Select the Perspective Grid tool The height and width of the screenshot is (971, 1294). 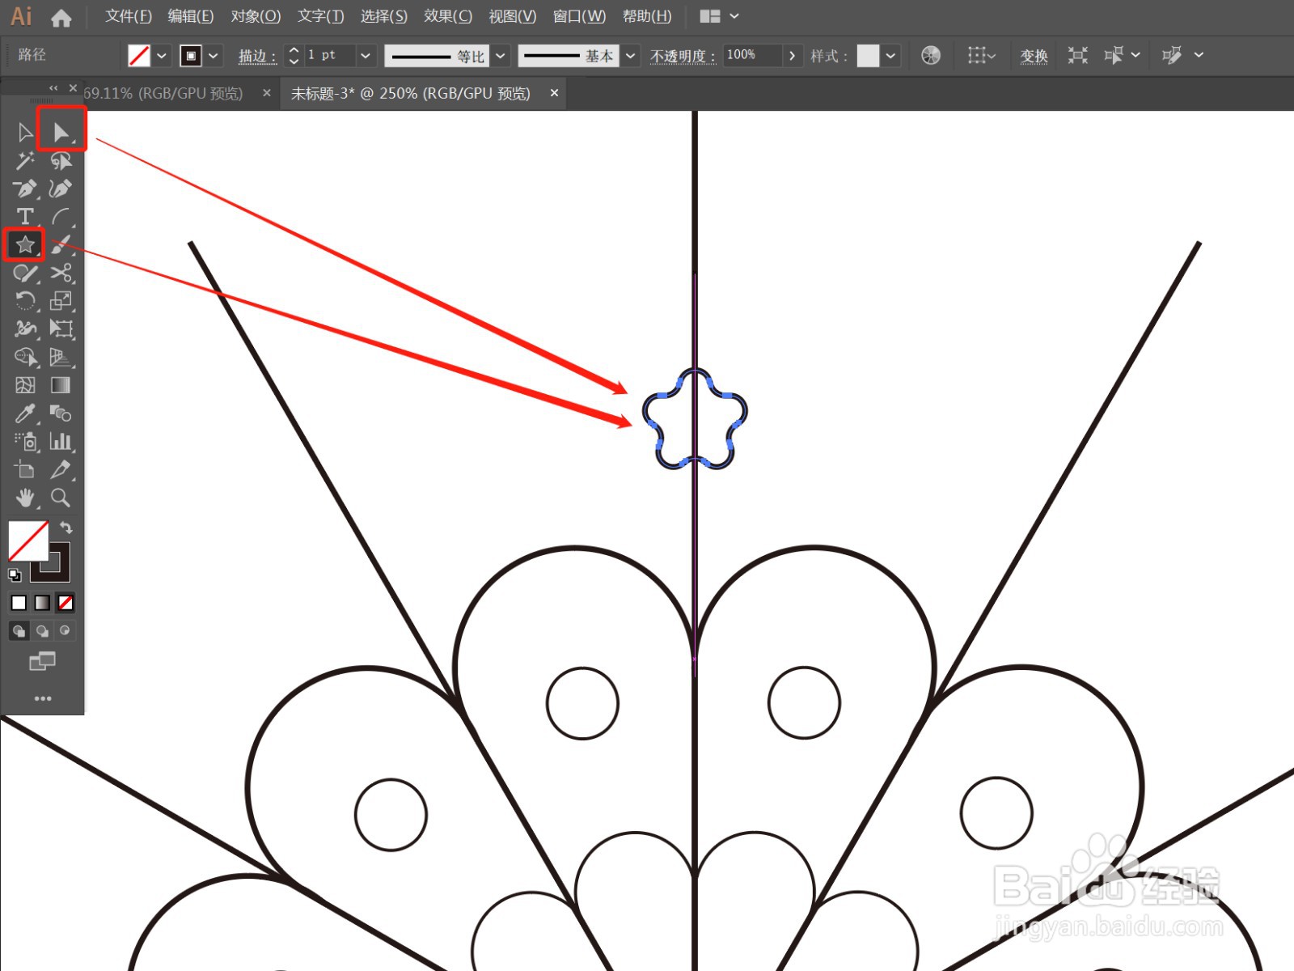point(61,357)
